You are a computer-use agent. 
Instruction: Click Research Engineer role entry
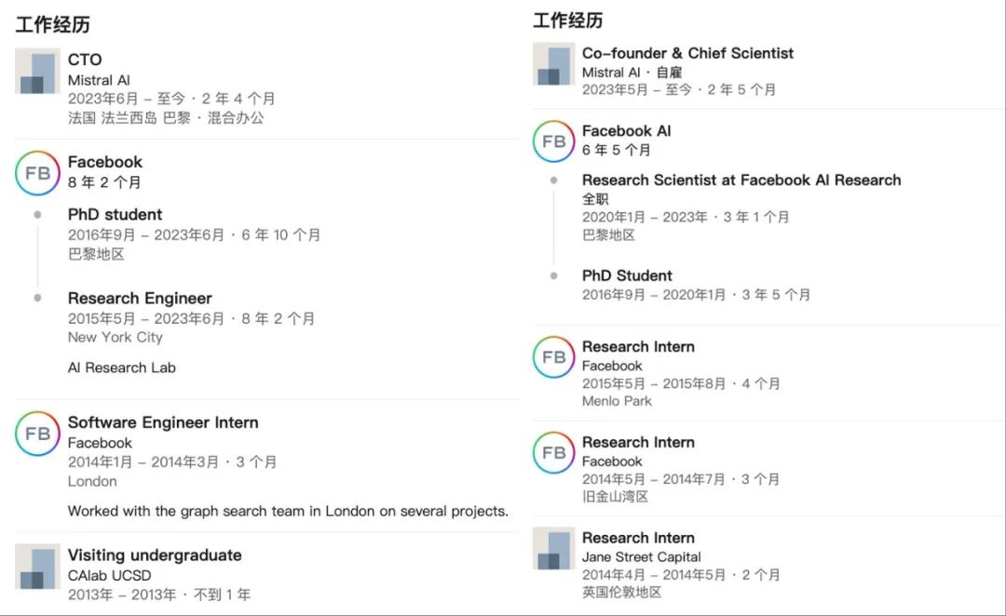[140, 299]
